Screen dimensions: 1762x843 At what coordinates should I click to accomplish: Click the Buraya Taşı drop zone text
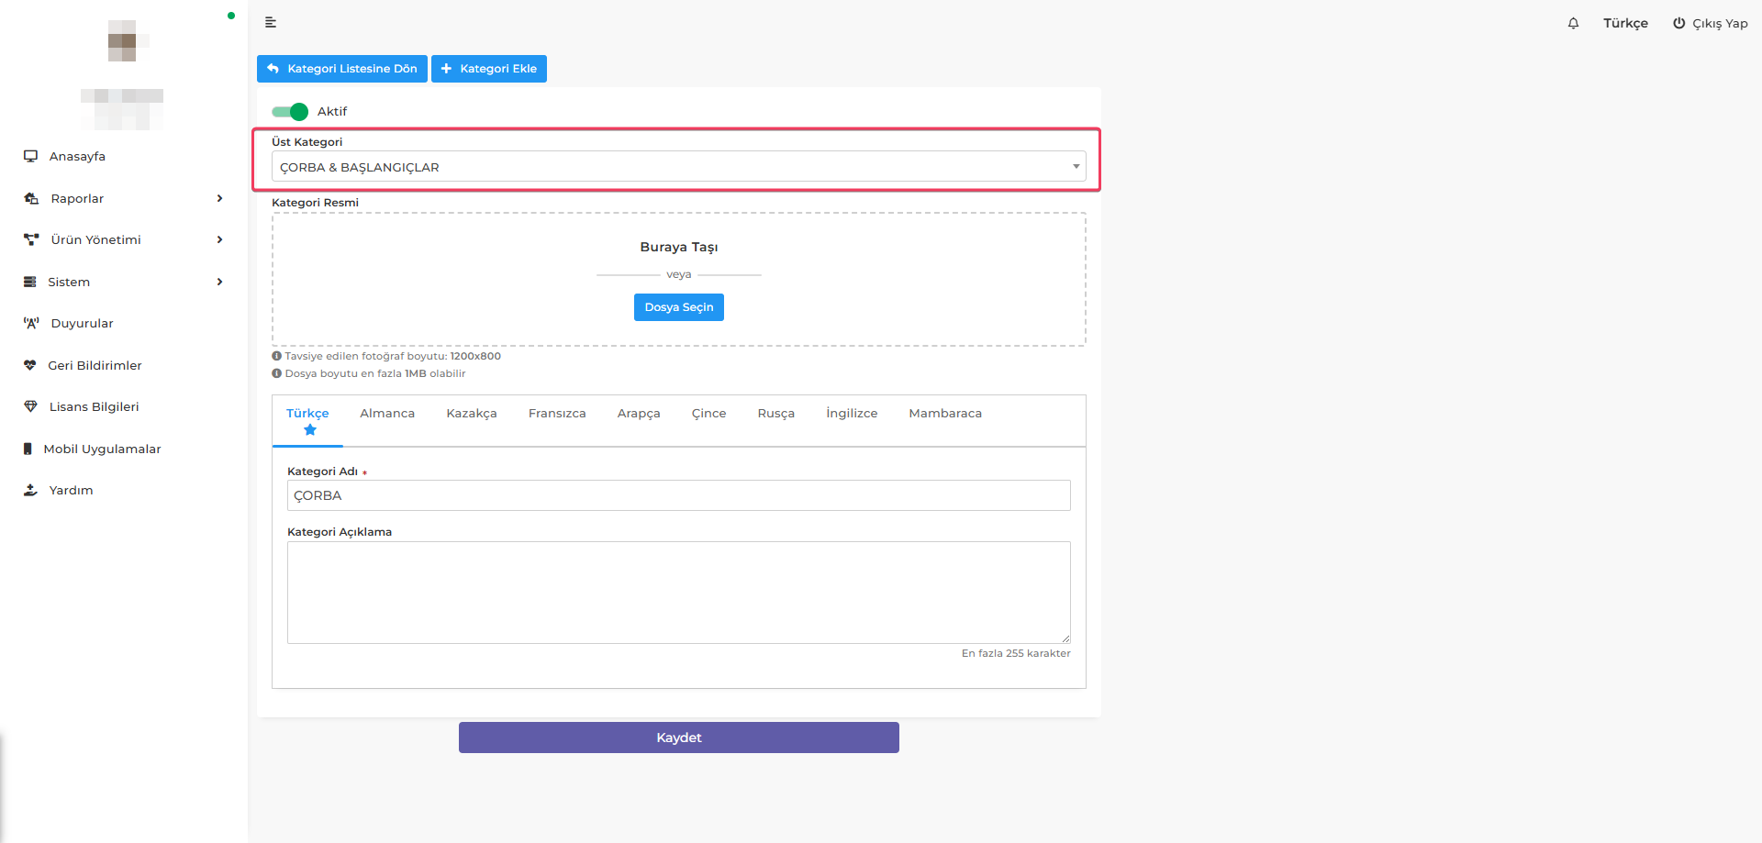[679, 248]
